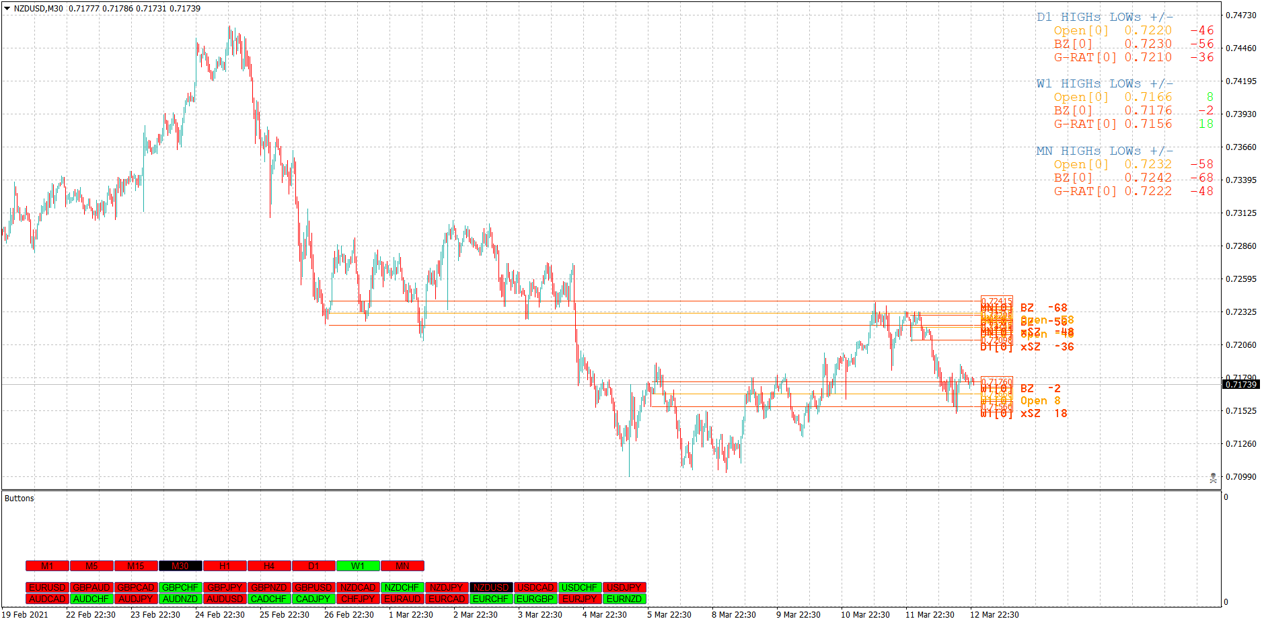
Task: Switch to the CADCHF pair button
Action: click(x=269, y=599)
